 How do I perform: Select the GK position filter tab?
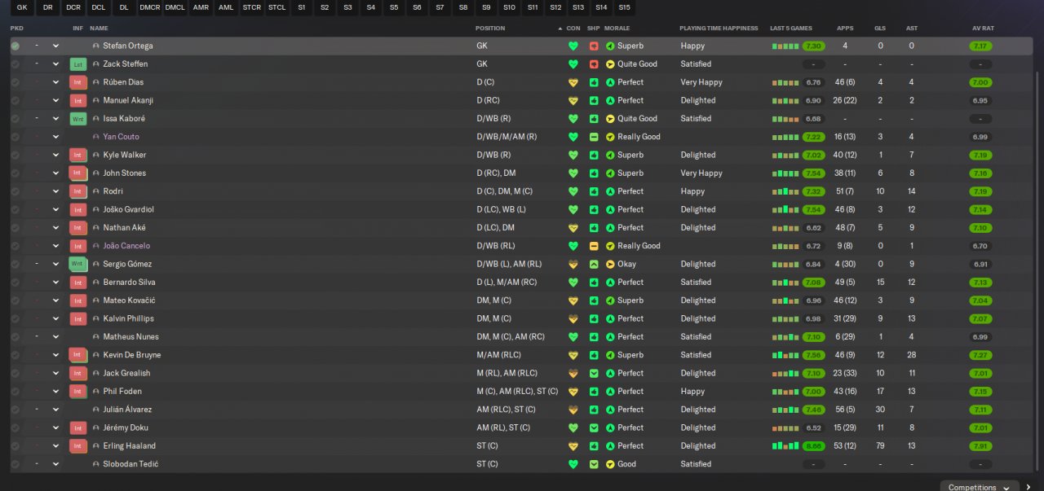(22, 7)
